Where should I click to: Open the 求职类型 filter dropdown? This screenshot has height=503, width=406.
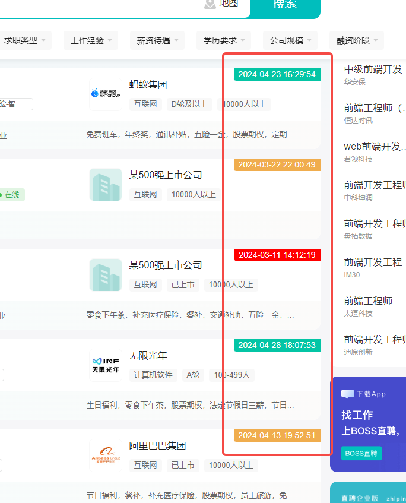click(25, 40)
